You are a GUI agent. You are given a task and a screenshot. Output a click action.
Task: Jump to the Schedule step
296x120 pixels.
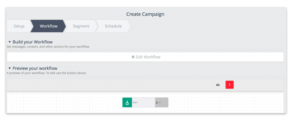[113, 26]
